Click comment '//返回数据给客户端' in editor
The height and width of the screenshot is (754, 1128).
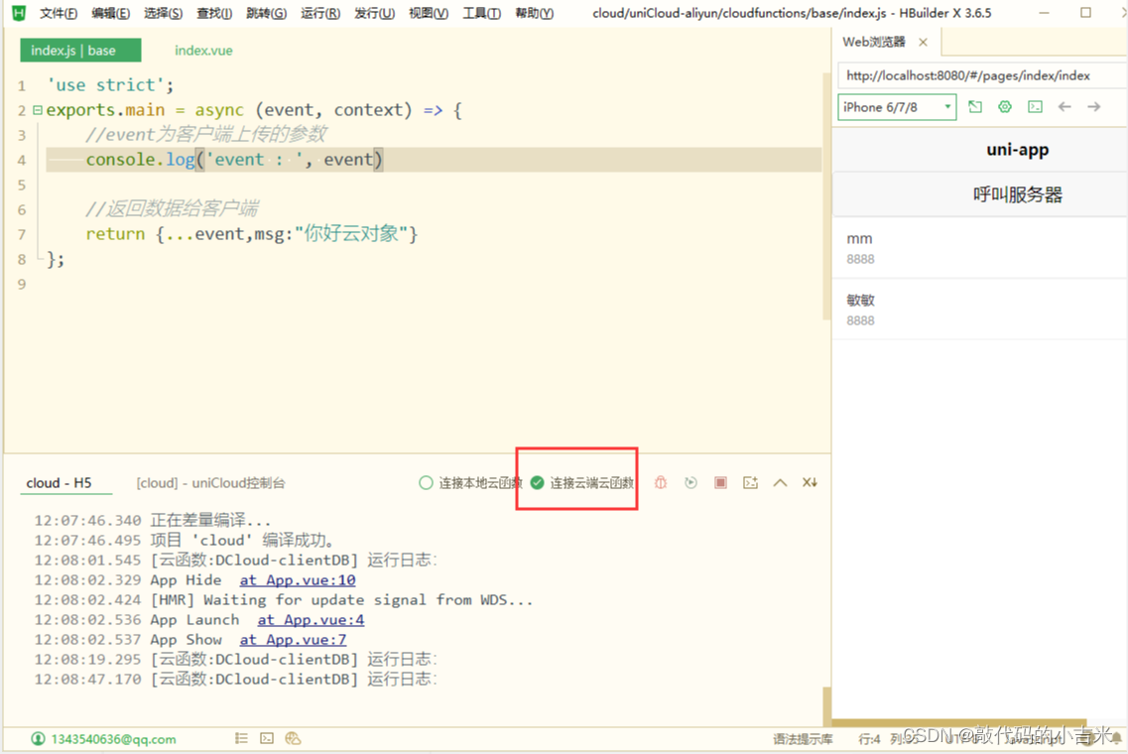[x=172, y=209]
